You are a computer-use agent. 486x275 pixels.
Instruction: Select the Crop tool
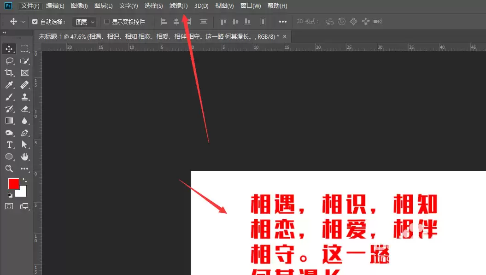pyautogui.click(x=9, y=72)
